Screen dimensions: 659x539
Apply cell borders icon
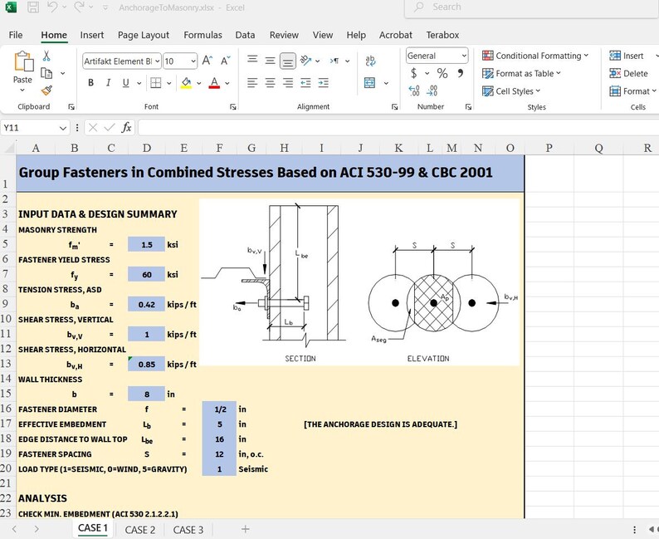coord(155,83)
